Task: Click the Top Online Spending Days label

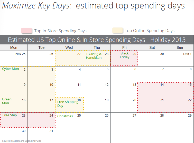Action: coord(150,31)
